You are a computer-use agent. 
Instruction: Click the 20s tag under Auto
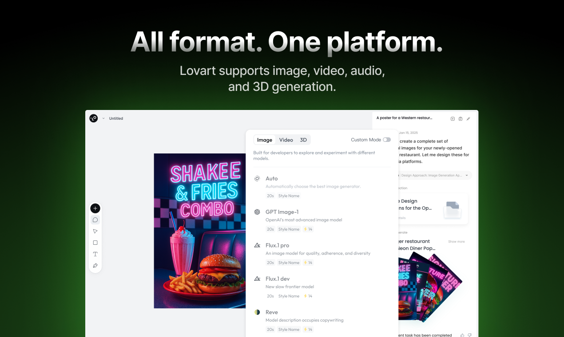point(270,196)
